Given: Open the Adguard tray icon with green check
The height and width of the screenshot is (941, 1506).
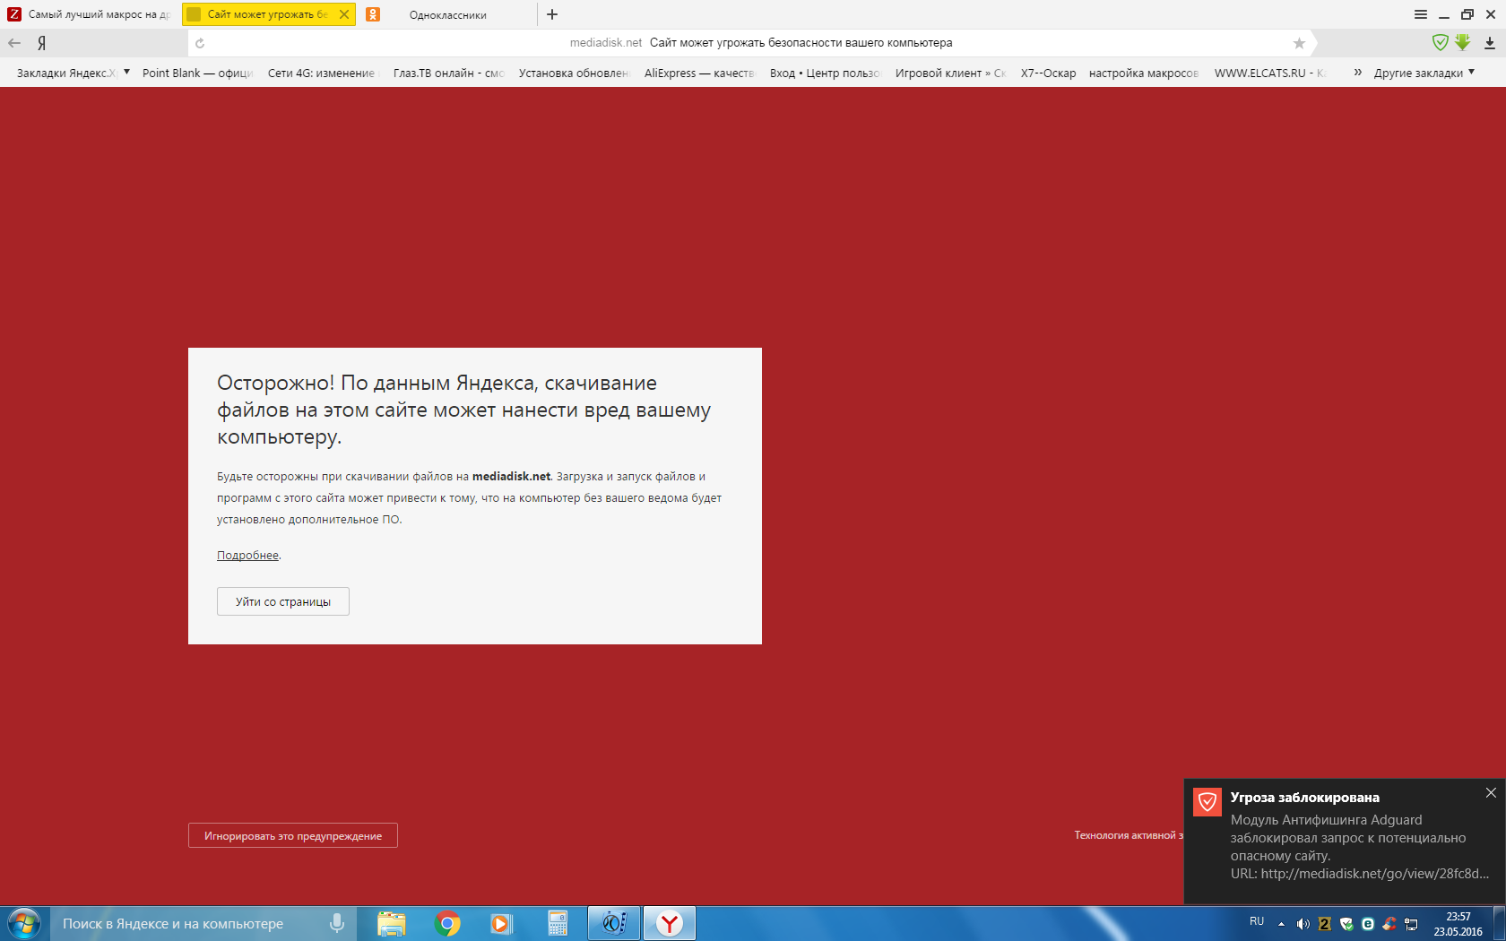Looking at the screenshot, I should click(x=1346, y=924).
